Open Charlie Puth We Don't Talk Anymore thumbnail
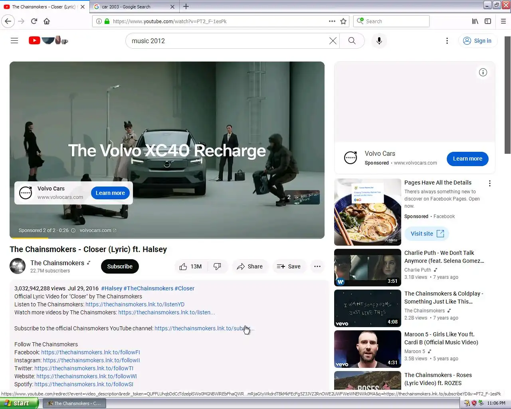The image size is (511, 409). pyautogui.click(x=368, y=268)
